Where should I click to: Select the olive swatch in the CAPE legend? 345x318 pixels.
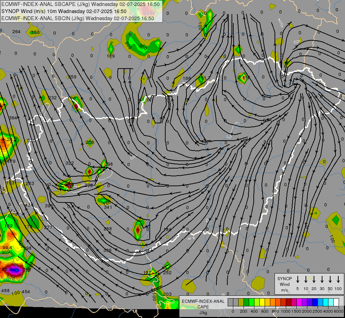[x=241, y=302]
